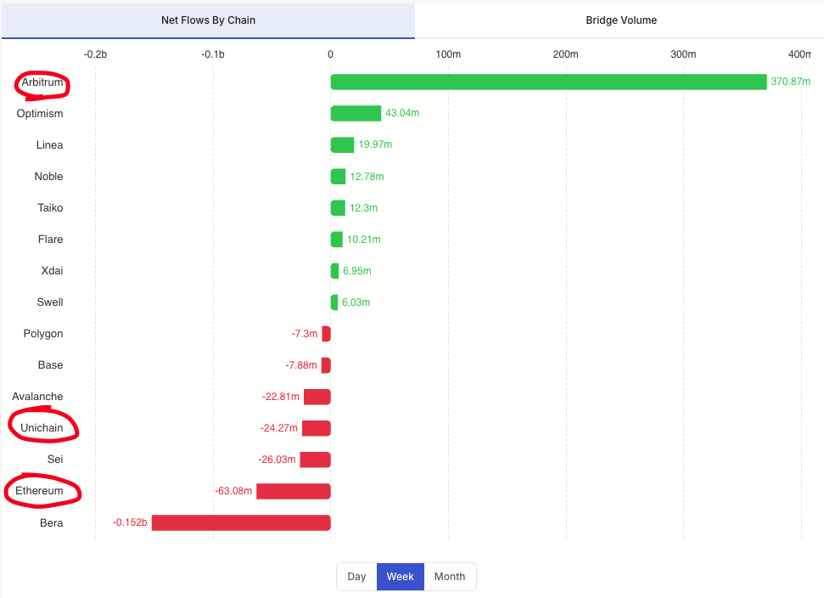Click the green Optimism inflow bar
Screen dimensions: 824x598
pos(356,113)
